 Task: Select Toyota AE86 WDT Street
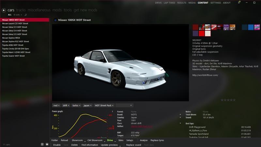pyautogui.click(x=25, y=45)
